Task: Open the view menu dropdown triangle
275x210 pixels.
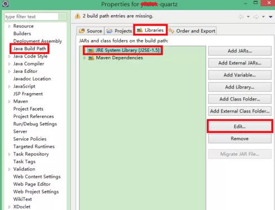Action: pos(270,17)
